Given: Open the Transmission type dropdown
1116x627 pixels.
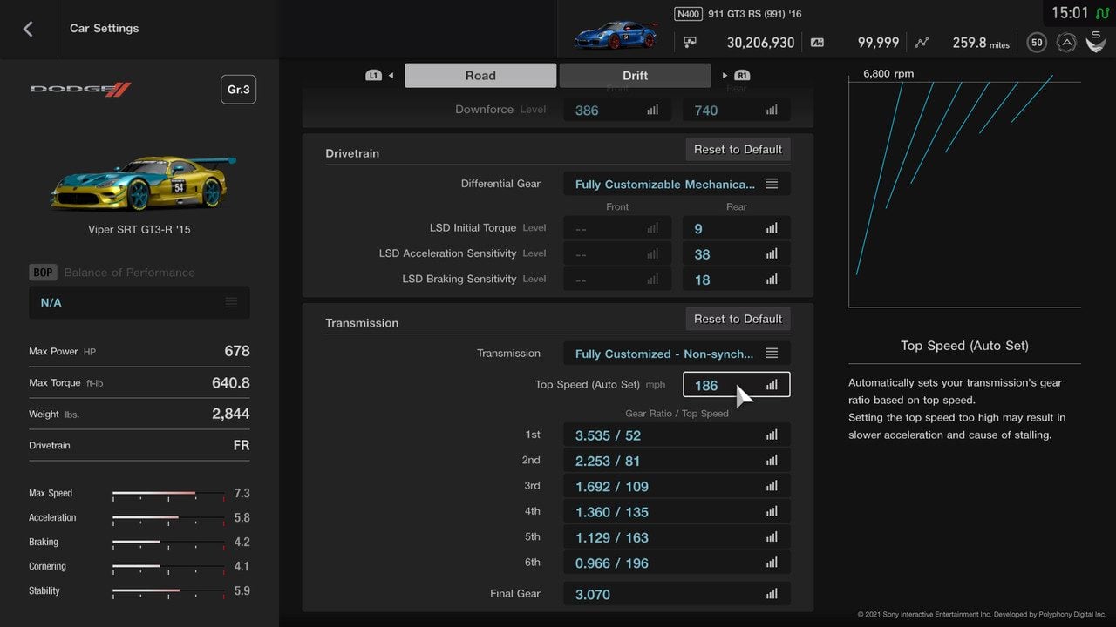Looking at the screenshot, I should coord(677,354).
